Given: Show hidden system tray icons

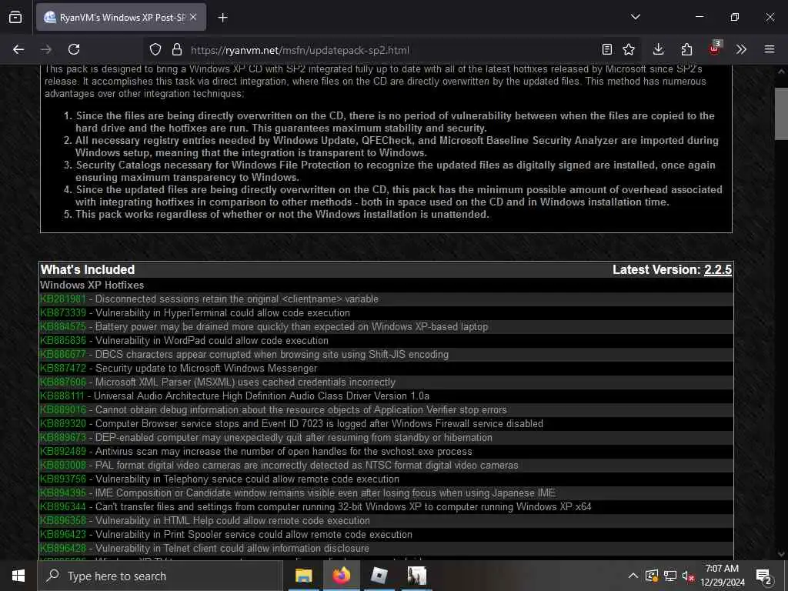Looking at the screenshot, I should 633,576.
